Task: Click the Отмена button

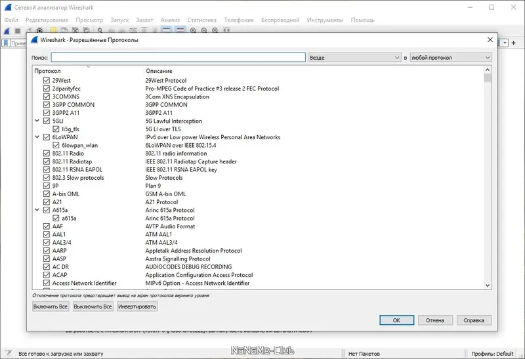Action: pyautogui.click(x=435, y=320)
